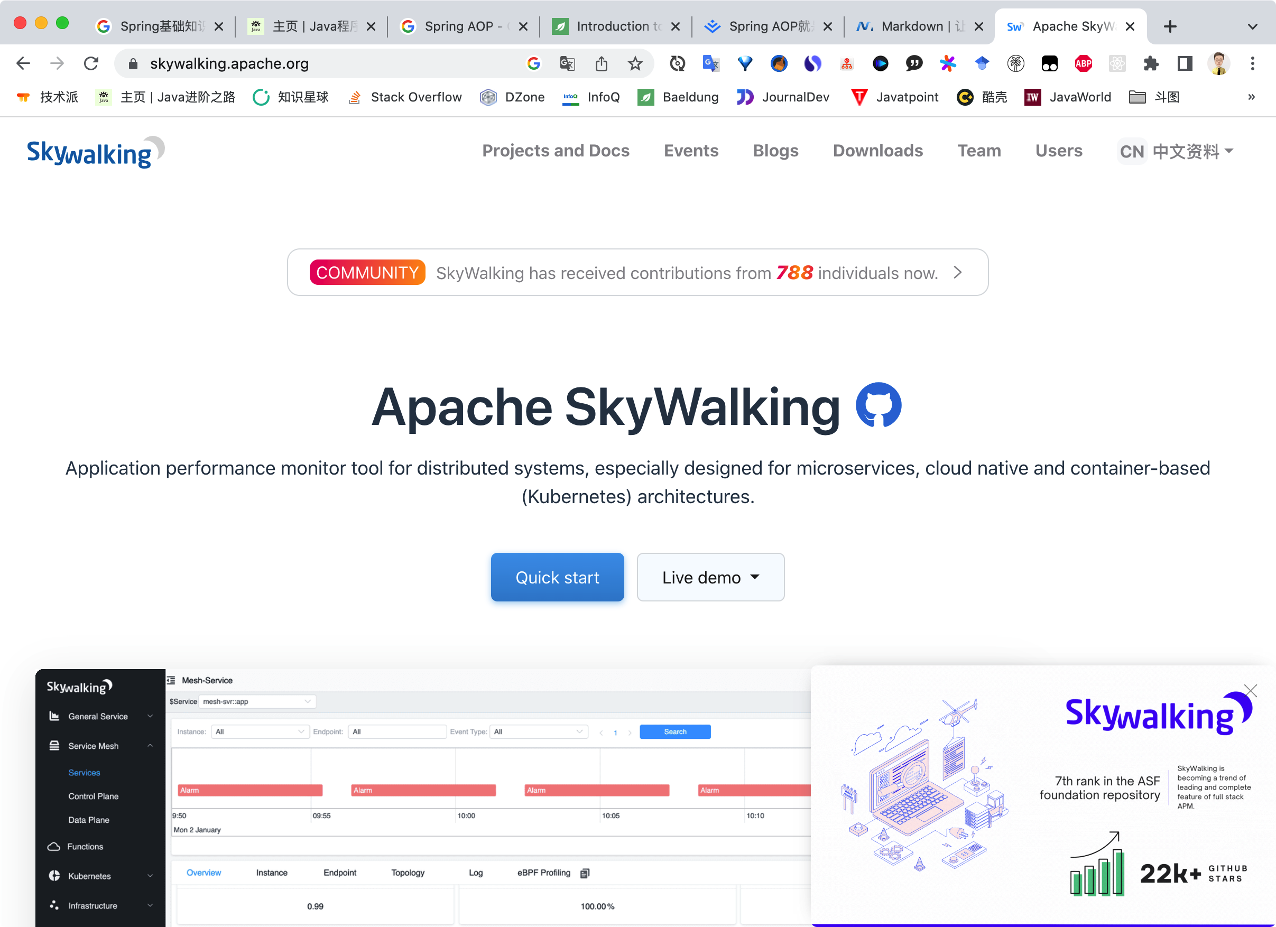Close the Apache SkyWalking tab

pyautogui.click(x=1130, y=26)
